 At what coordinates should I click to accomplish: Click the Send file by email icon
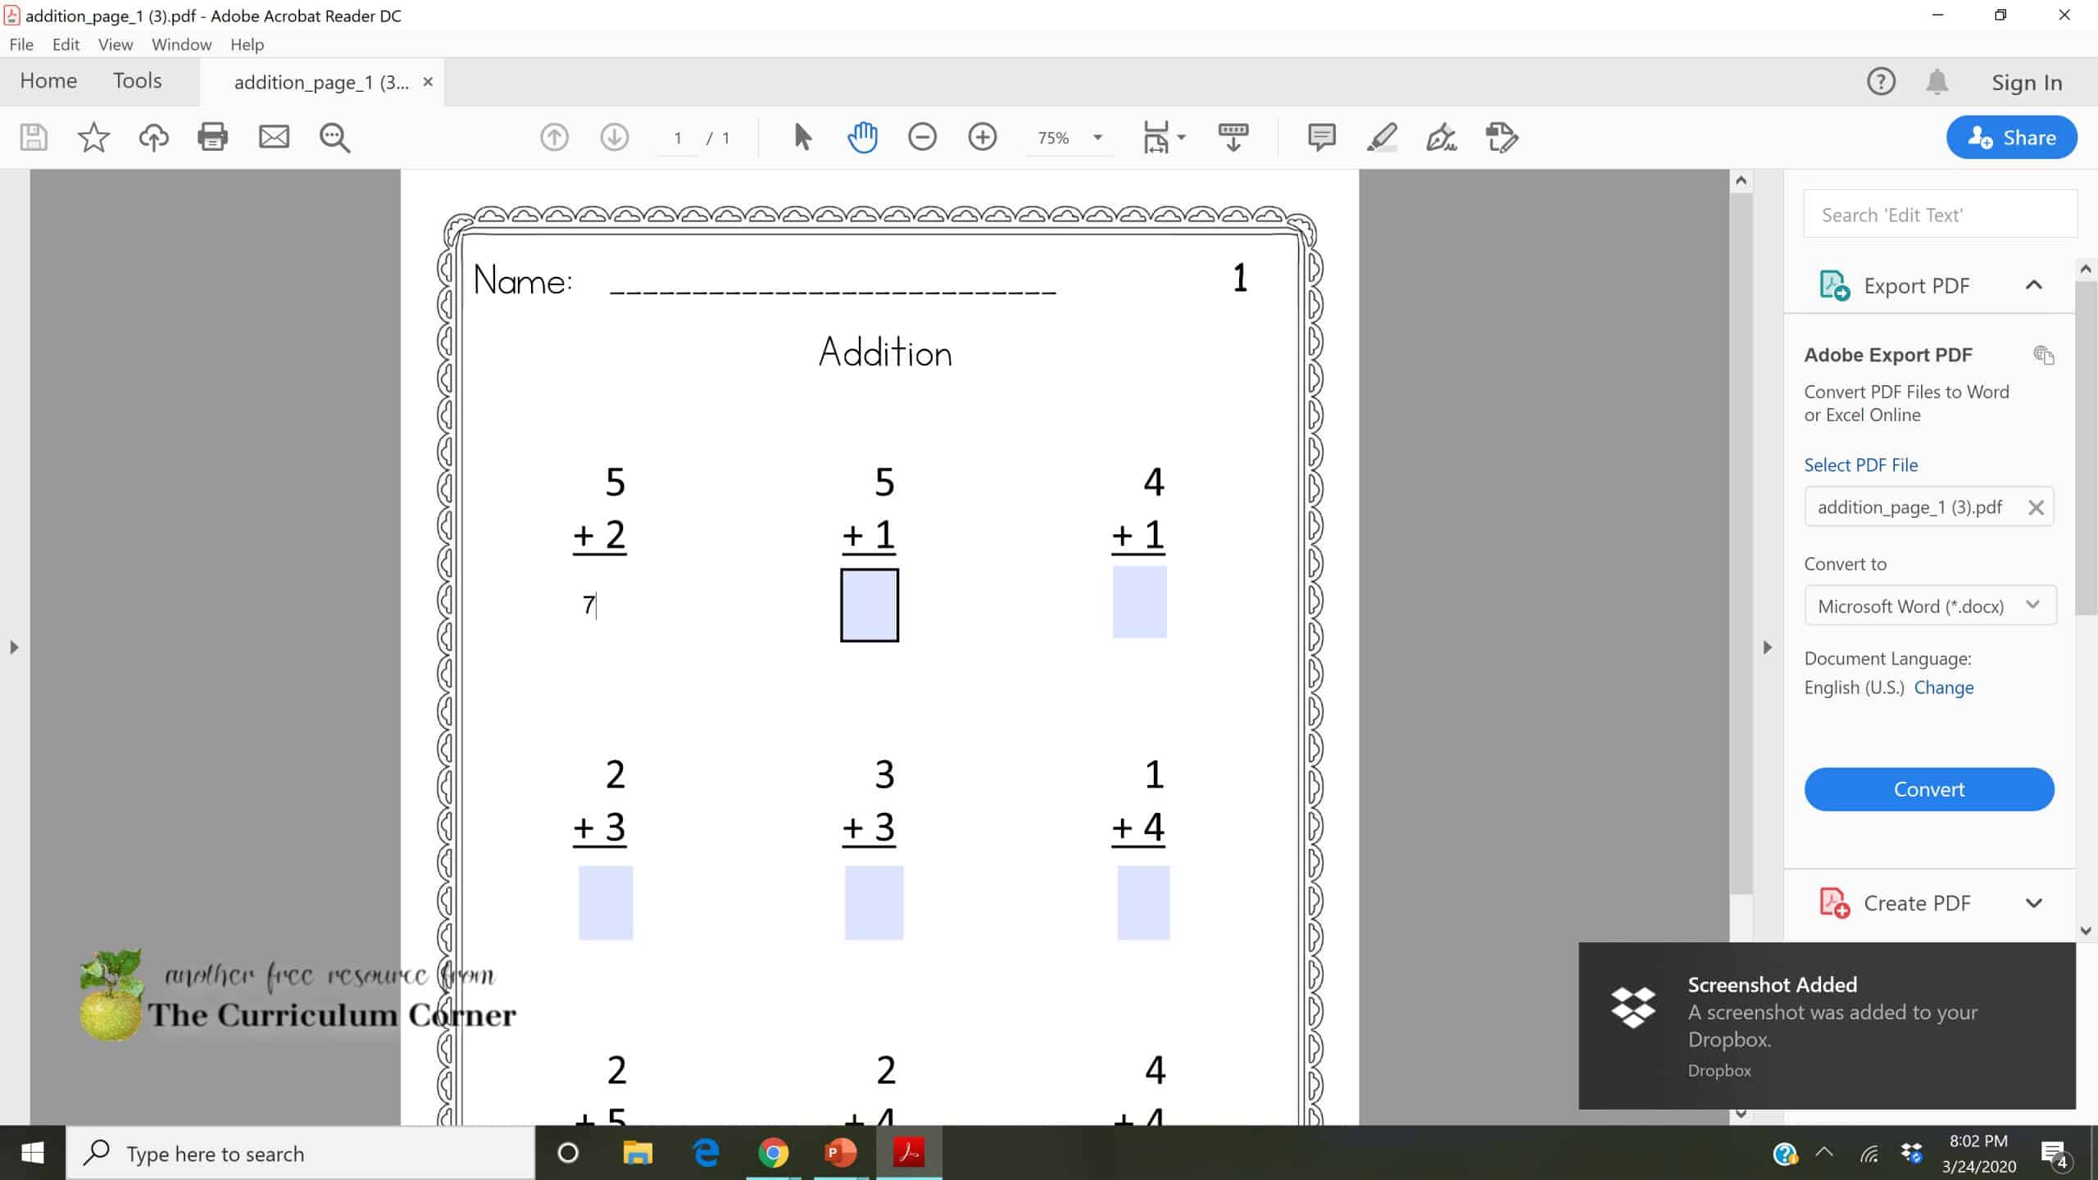click(x=274, y=137)
